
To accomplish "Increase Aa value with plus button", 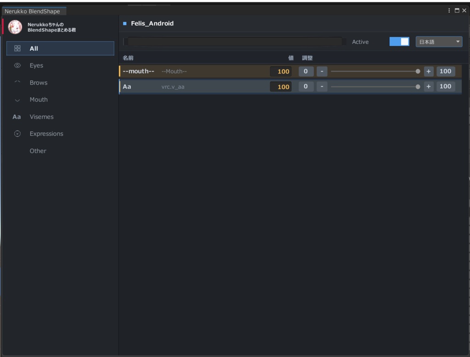I will pos(429,87).
